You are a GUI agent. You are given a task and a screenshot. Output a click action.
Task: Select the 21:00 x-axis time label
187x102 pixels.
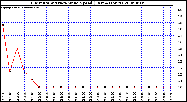pos(47,96)
